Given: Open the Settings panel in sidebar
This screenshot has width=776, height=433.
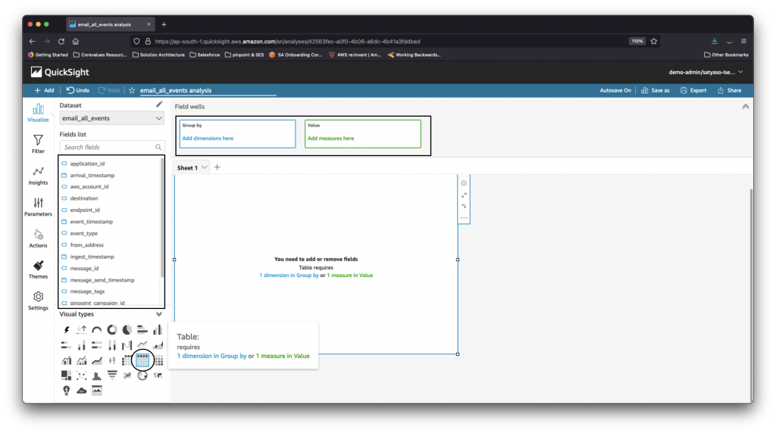Looking at the screenshot, I should tap(38, 301).
